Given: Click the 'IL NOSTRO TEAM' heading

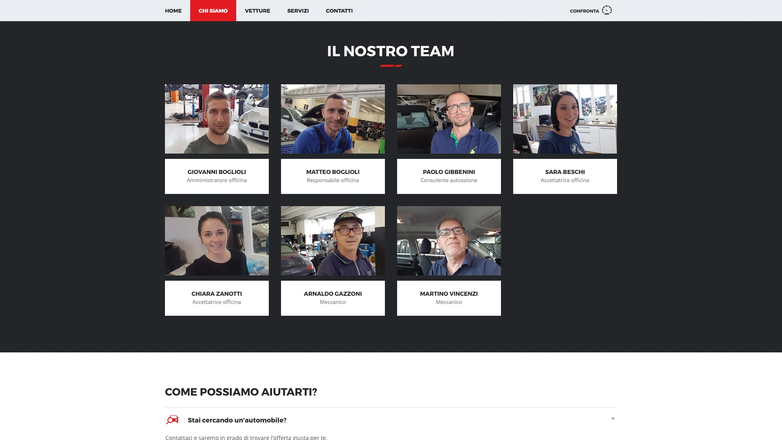Looking at the screenshot, I should (x=391, y=51).
